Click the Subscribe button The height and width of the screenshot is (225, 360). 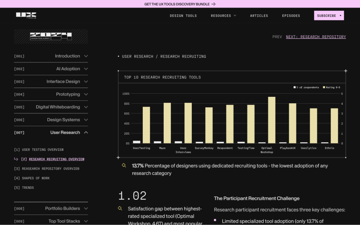click(x=329, y=16)
